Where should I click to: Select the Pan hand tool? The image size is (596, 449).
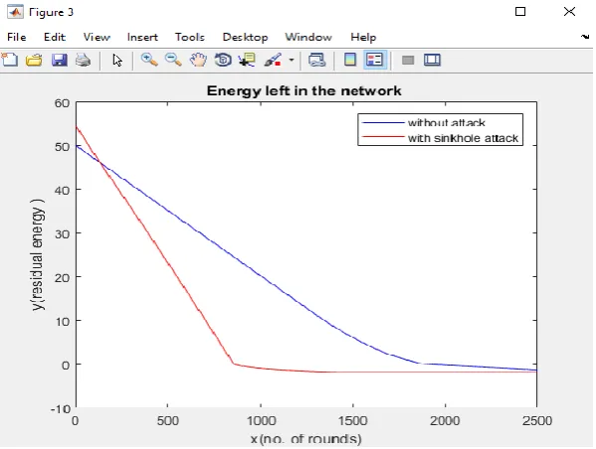(x=198, y=60)
